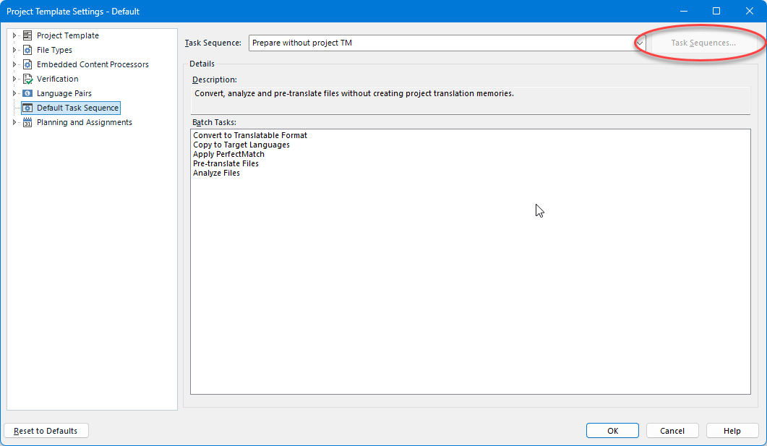Select 'Pre-translate Files' batch task
This screenshot has width=767, height=446.
[226, 163]
